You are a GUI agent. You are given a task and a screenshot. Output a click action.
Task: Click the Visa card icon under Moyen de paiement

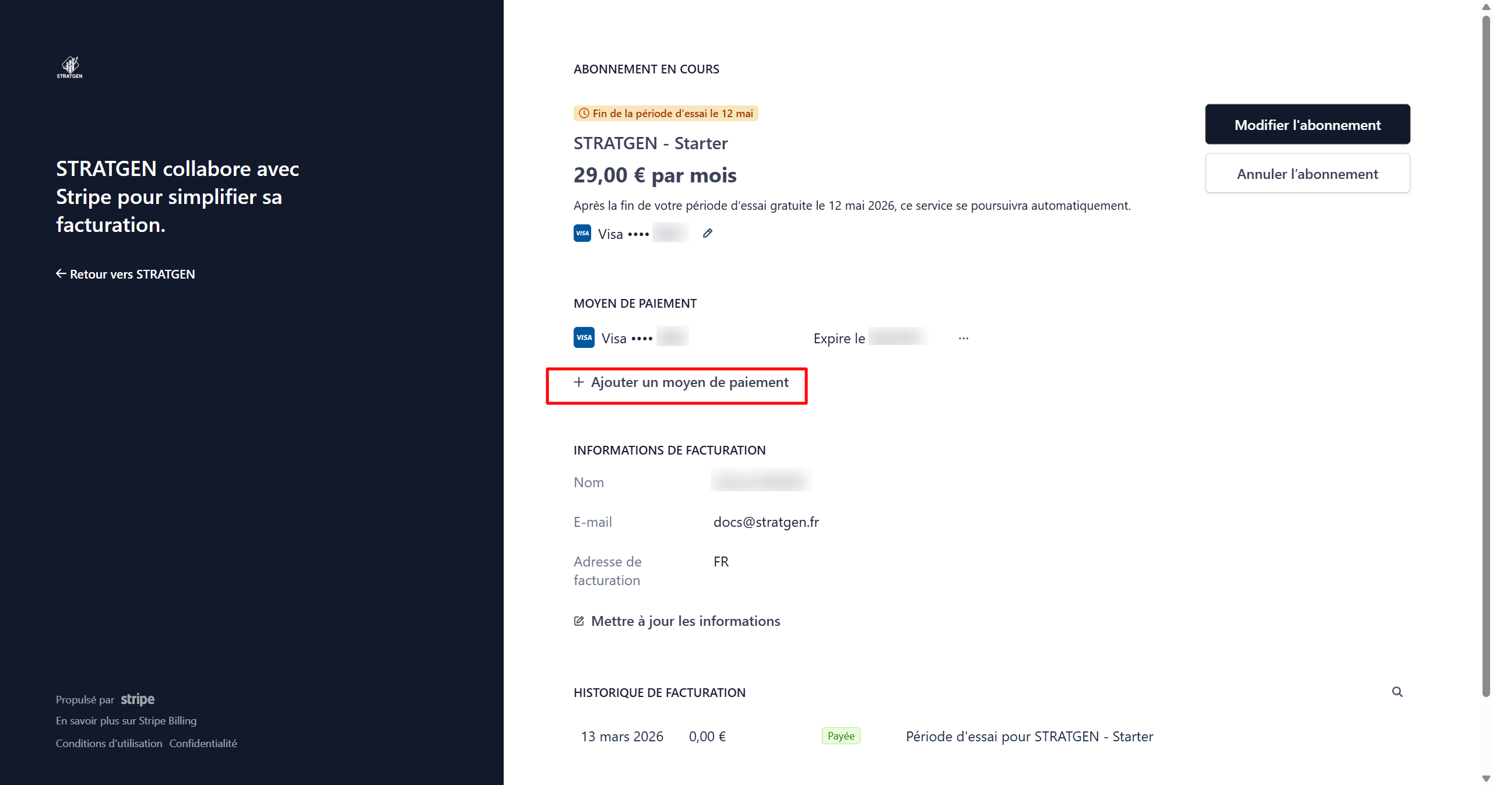pyautogui.click(x=584, y=337)
